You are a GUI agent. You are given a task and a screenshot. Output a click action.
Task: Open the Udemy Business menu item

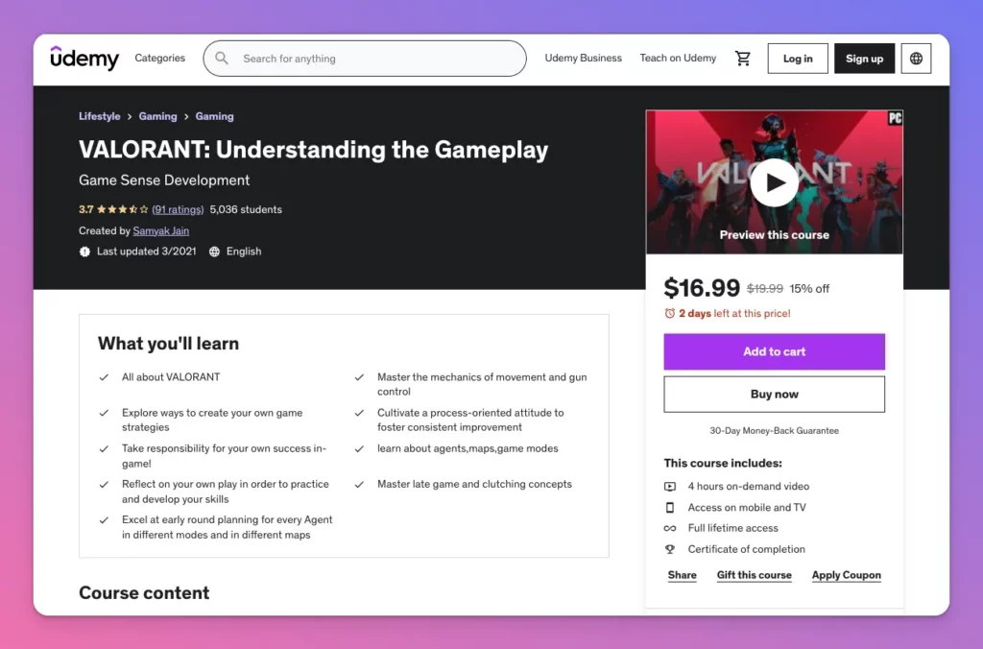[583, 58]
